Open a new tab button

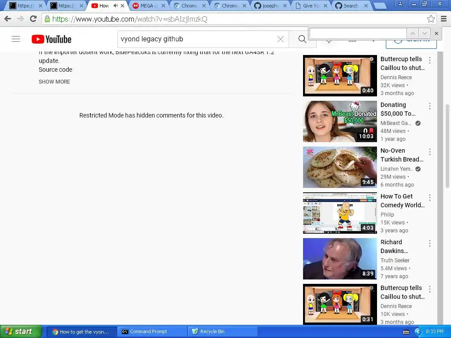[x=380, y=5]
